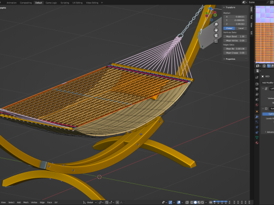Open the pivot point dropdown
Image resolution: width=274 pixels, height=205 pixels.
101,202
